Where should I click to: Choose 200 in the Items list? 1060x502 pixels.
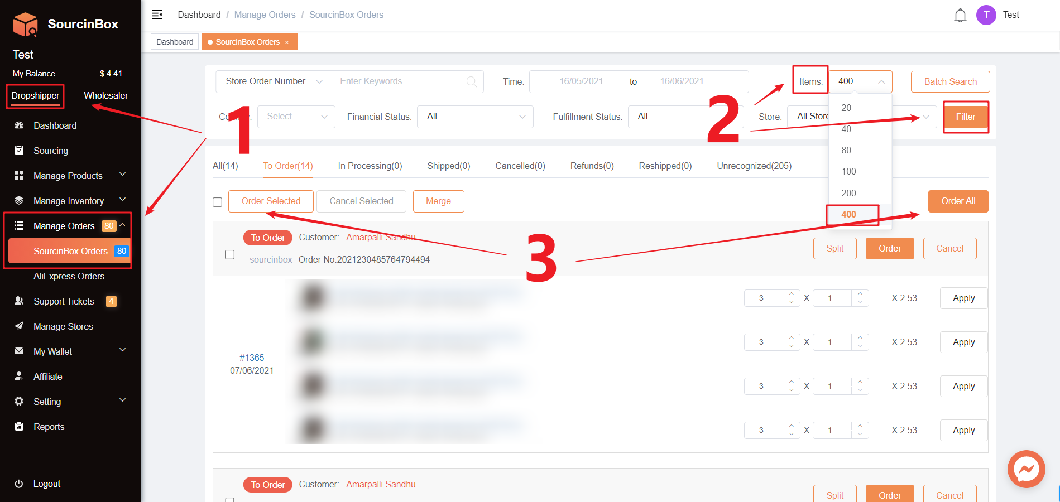pyautogui.click(x=860, y=193)
